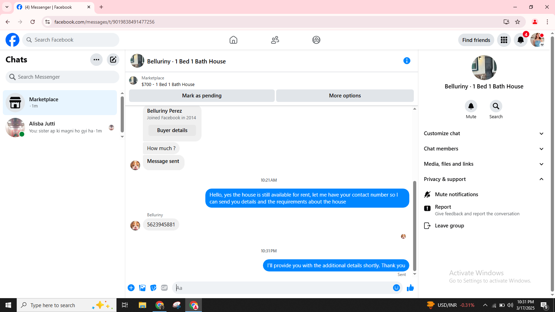Open the account profile picture menu

(x=537, y=40)
